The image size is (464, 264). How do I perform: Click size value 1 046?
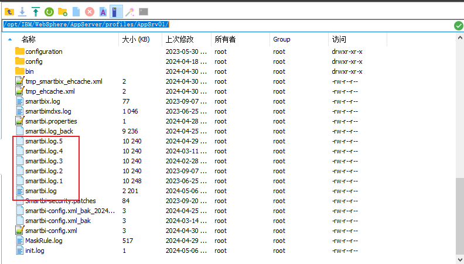(x=130, y=111)
